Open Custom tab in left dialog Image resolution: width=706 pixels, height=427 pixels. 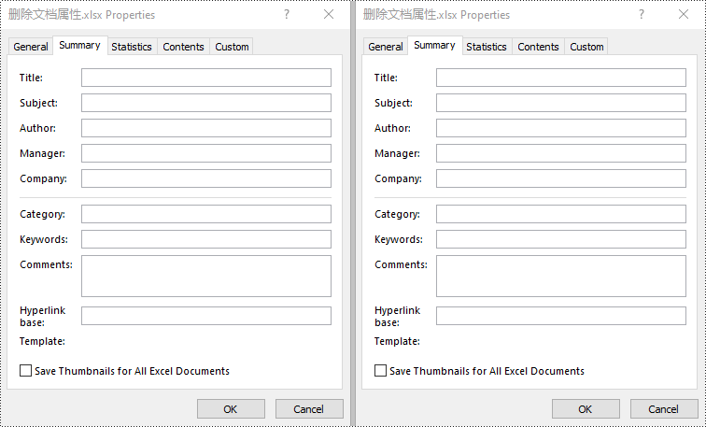(x=232, y=47)
